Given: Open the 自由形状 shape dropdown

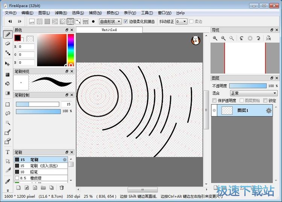Looking at the screenshot, I should pyautogui.click(x=110, y=21).
